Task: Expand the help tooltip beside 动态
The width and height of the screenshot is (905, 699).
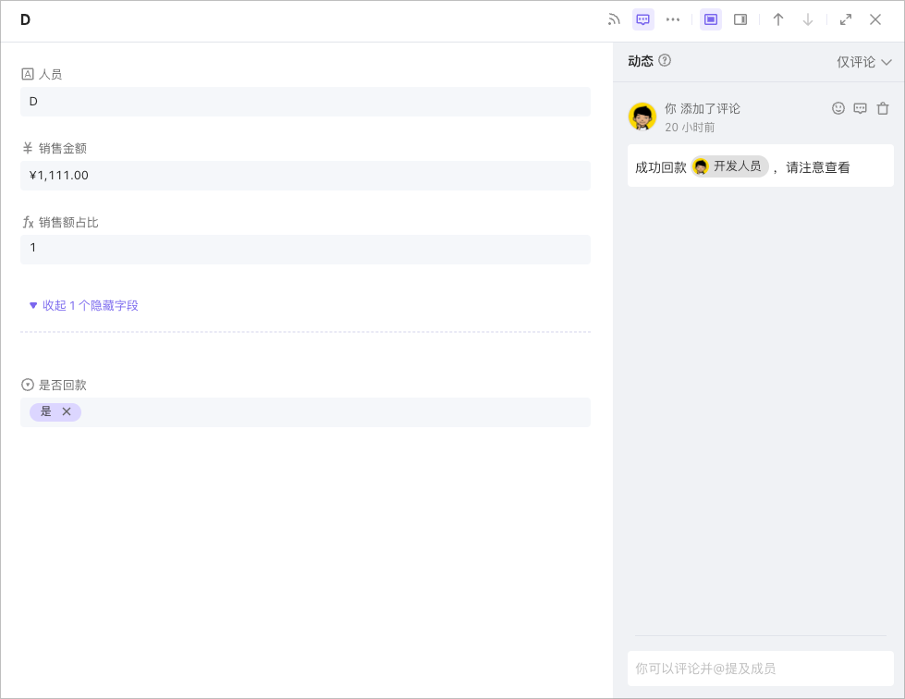Action: click(x=664, y=61)
